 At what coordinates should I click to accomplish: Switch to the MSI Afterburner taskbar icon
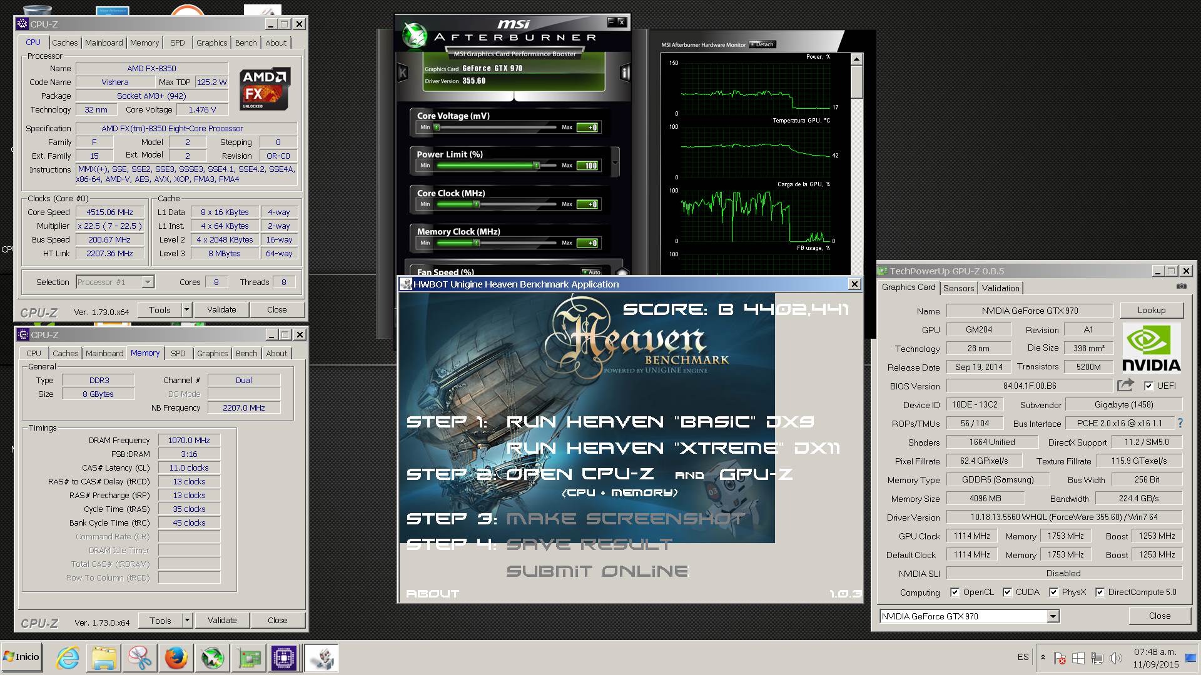tap(213, 658)
